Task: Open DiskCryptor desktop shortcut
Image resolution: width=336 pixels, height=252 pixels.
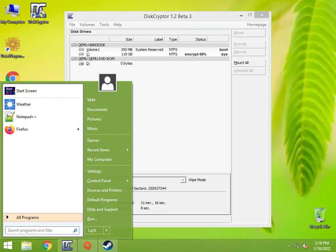Action: click(38, 14)
